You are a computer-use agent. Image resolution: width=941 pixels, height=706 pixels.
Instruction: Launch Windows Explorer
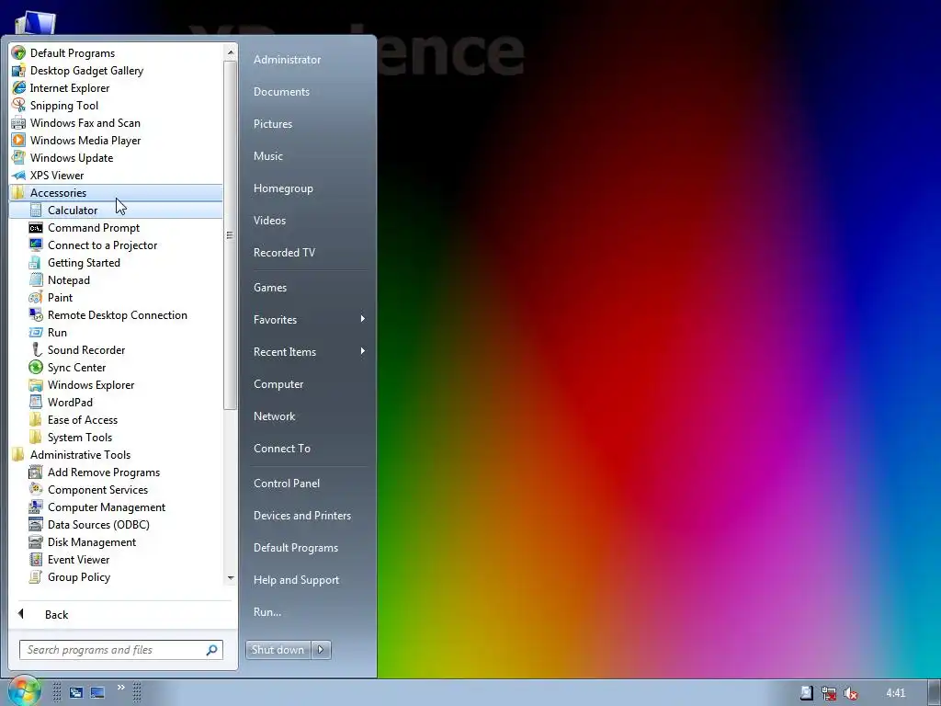[116, 385]
